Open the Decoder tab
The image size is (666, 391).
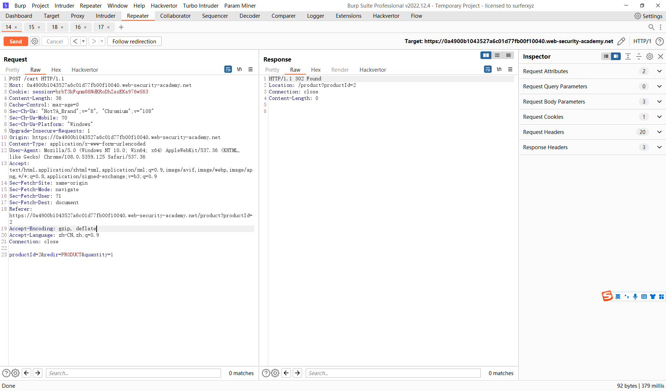coord(250,16)
